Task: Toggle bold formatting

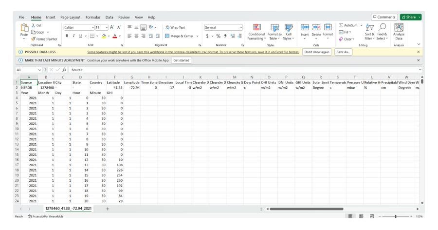Action: (68, 36)
